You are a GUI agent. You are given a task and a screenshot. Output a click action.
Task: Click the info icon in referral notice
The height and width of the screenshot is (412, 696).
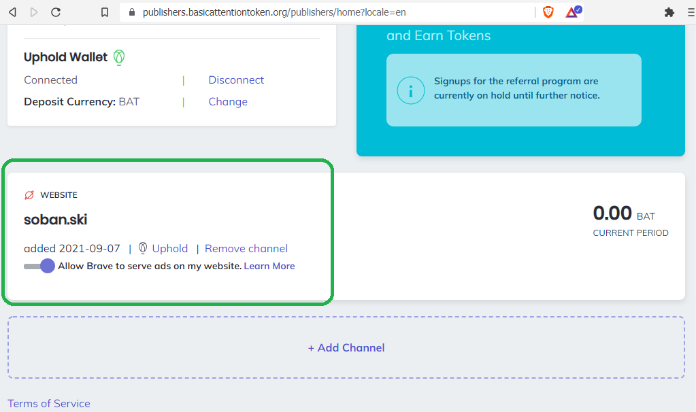tap(410, 90)
